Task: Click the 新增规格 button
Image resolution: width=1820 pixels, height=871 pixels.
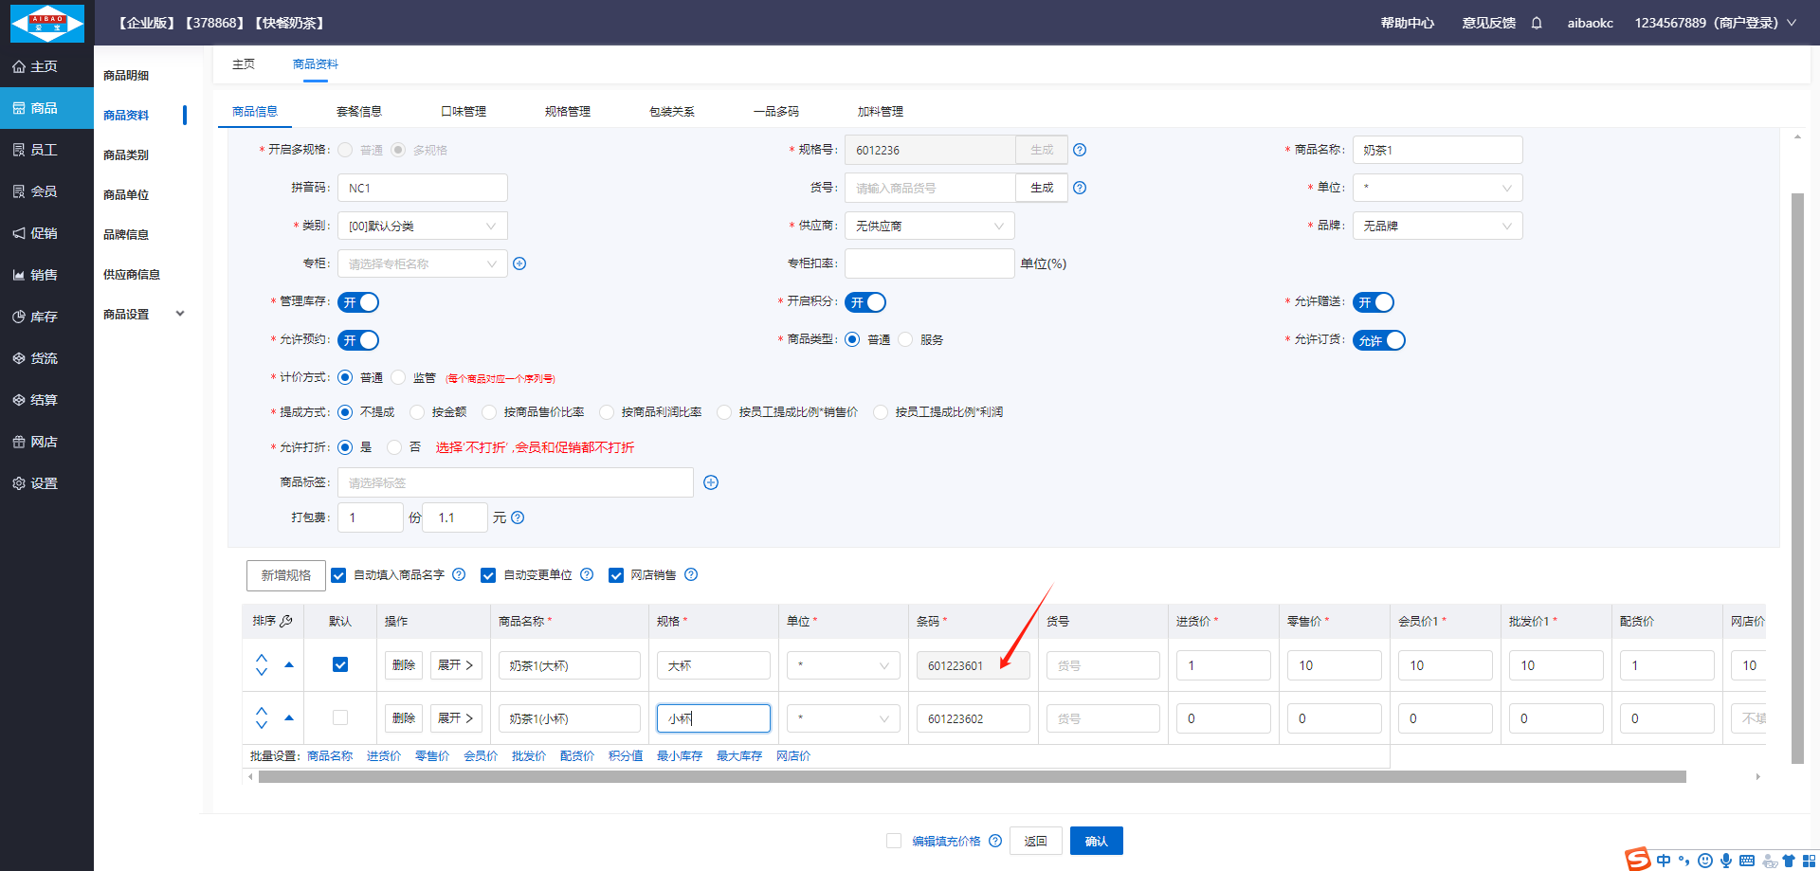Action: coord(285,575)
